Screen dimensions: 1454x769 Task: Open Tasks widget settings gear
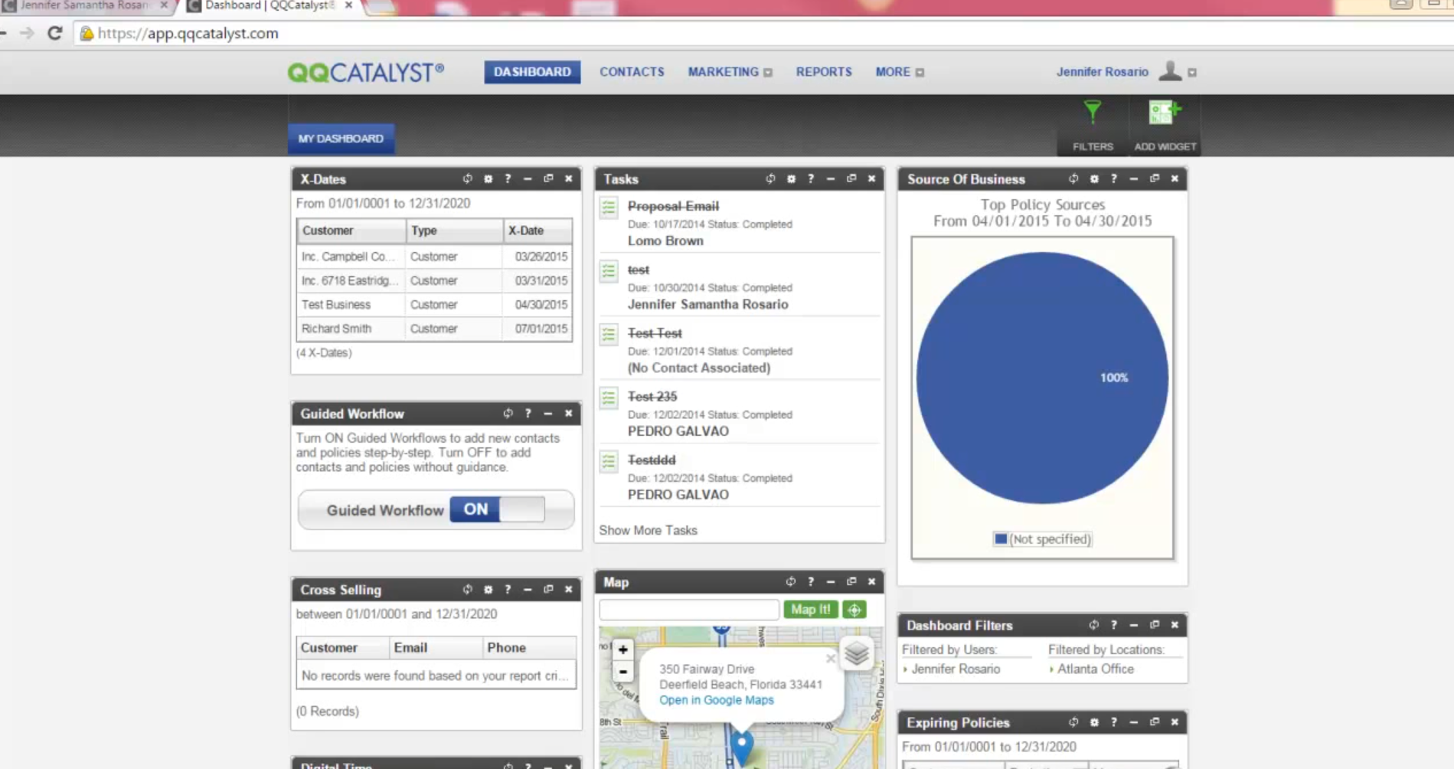[x=791, y=178]
